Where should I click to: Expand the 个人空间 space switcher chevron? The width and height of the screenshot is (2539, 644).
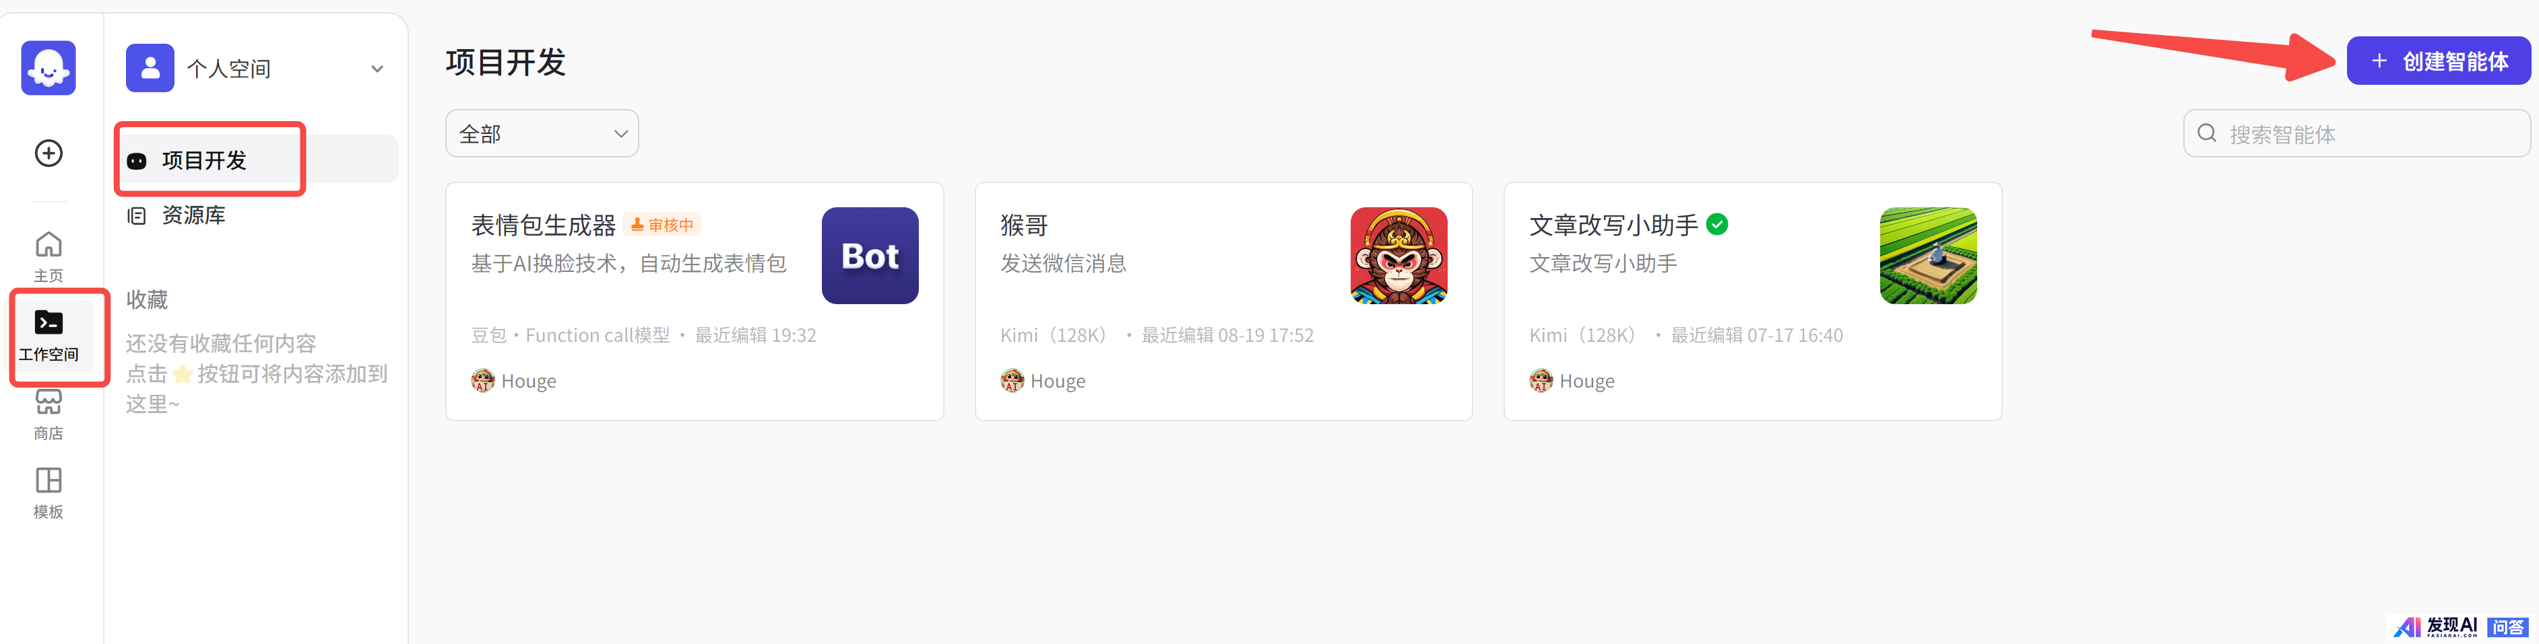(x=377, y=69)
